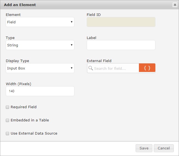179x156 pixels.
Task: Enable the Required Field checkbox
Action: 7,107
